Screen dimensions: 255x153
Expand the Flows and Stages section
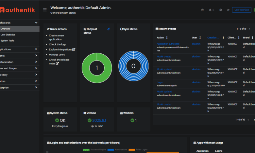(20, 68)
